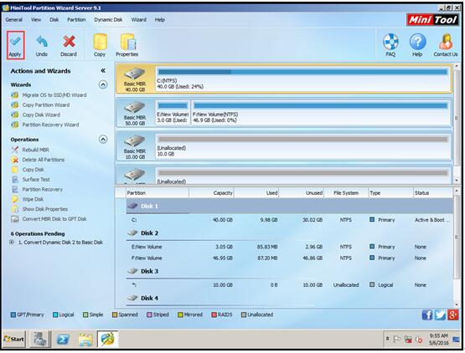Screen dimensions: 465x353
Task: Open the Partition menu
Action: [x=76, y=20]
